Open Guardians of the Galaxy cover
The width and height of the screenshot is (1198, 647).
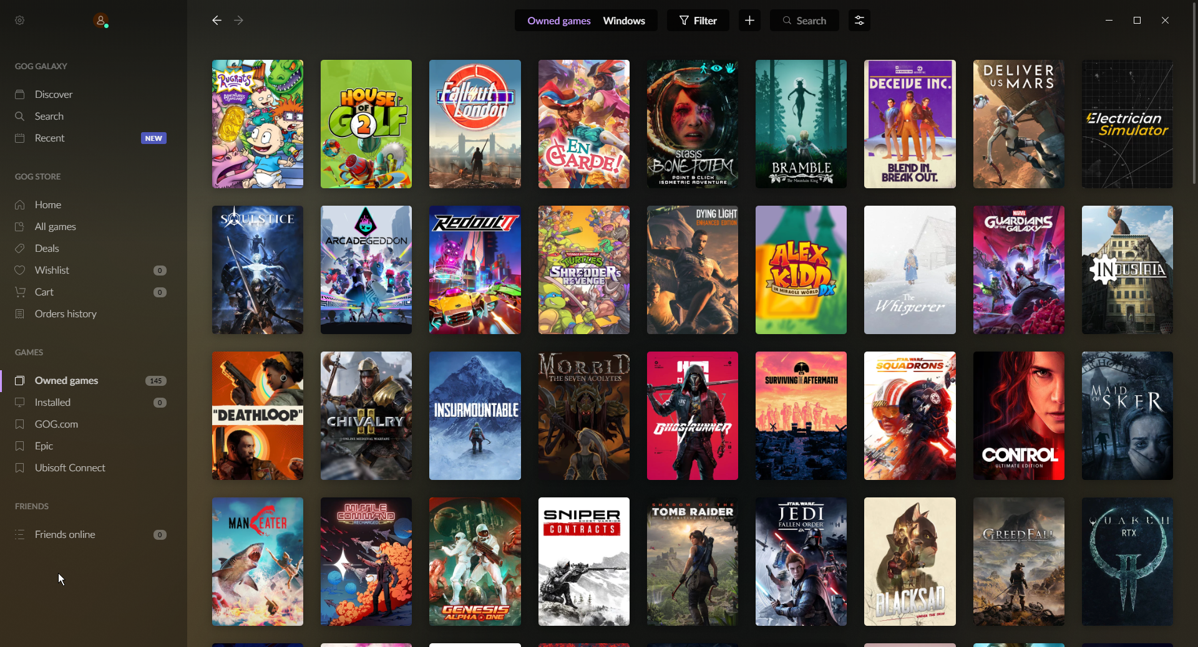[x=1019, y=270]
